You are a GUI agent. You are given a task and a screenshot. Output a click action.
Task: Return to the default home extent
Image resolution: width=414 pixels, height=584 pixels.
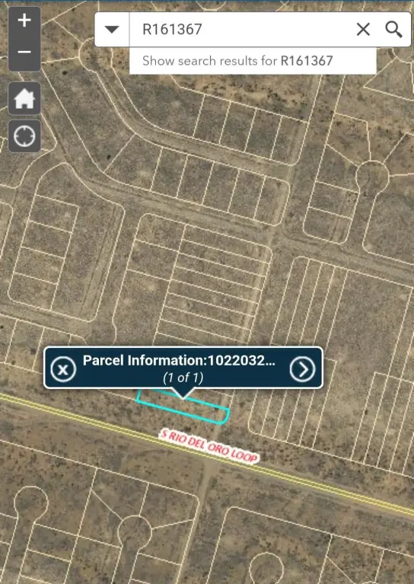(24, 99)
